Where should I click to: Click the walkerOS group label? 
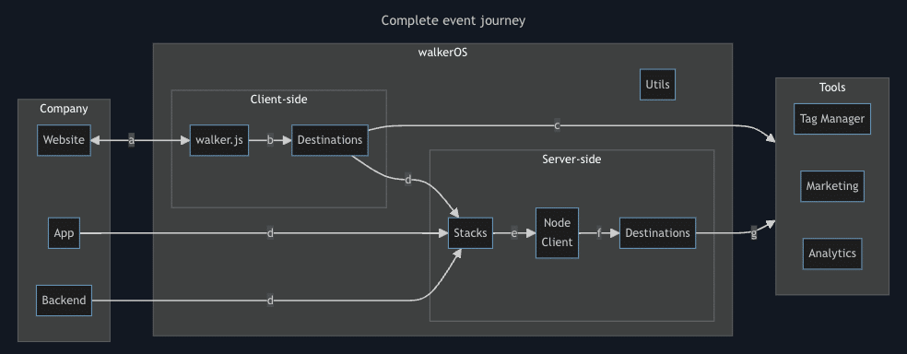point(442,52)
